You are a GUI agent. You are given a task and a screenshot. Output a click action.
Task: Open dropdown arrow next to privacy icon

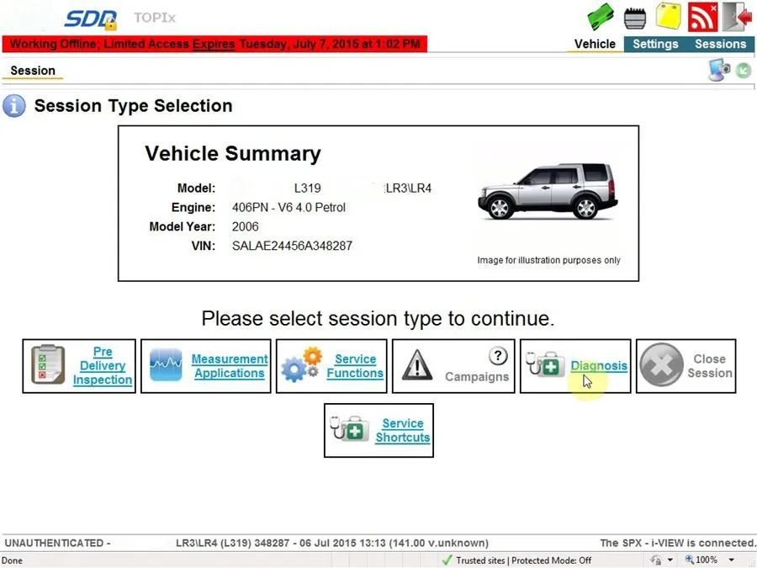(x=670, y=560)
